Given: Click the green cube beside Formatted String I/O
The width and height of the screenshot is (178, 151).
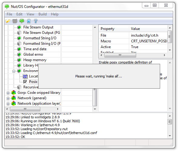Looking at the screenshot, I should (19, 38).
